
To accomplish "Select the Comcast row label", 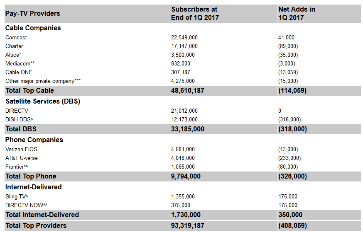I will coord(16,37).
